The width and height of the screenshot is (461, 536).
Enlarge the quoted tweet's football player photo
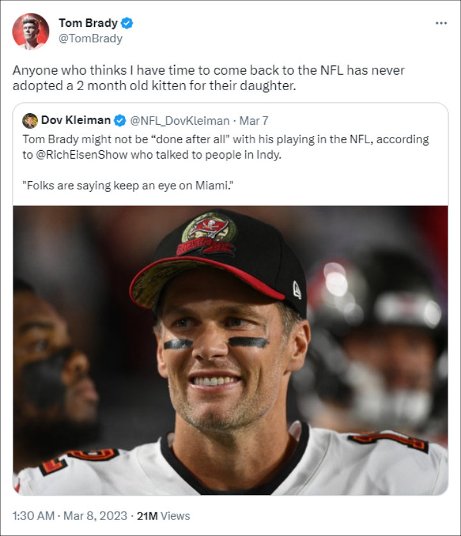(x=230, y=351)
